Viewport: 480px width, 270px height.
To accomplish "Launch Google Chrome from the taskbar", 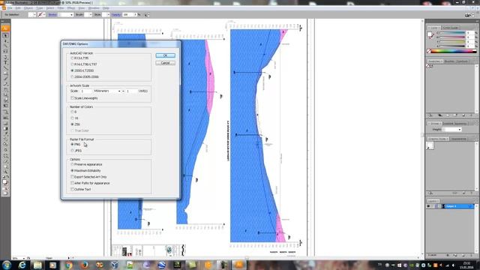I will coord(68,265).
